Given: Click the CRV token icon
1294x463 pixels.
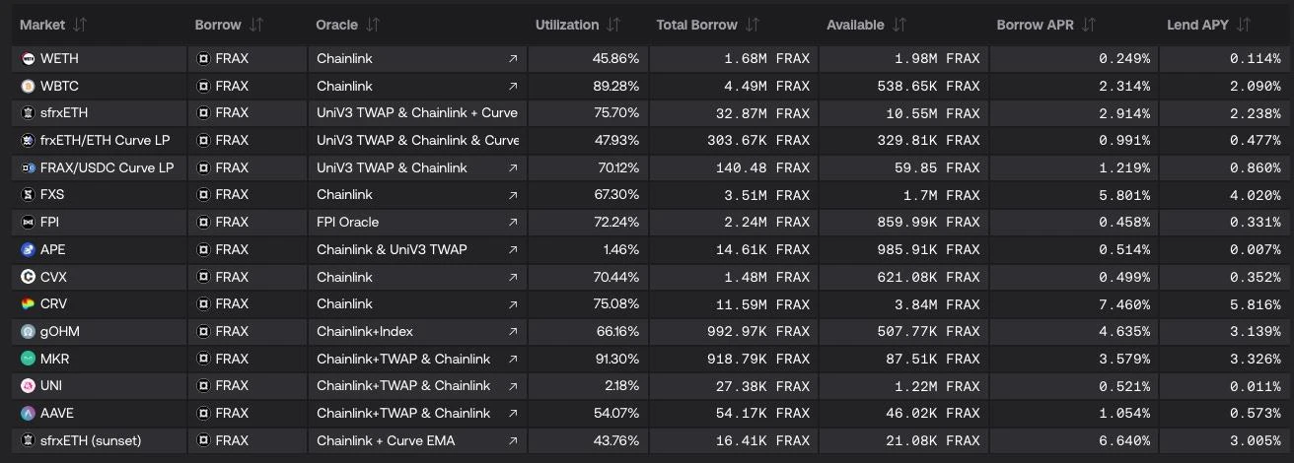Looking at the screenshot, I should [x=28, y=304].
